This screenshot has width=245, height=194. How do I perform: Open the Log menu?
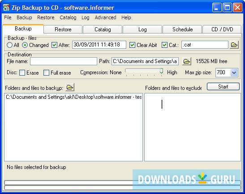pyautogui.click(x=85, y=17)
